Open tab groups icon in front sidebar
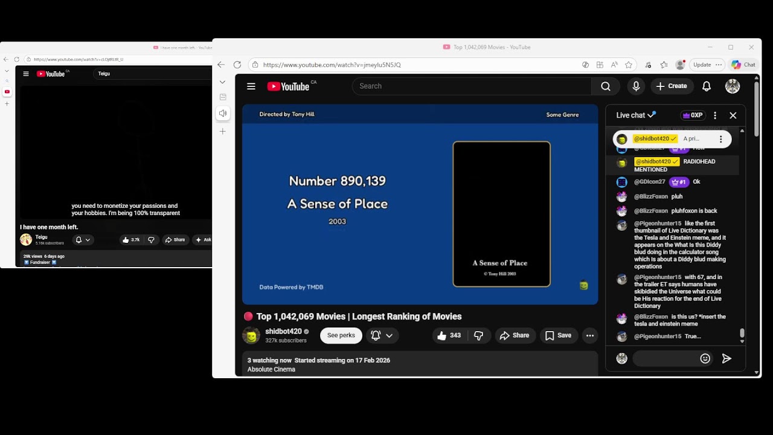This screenshot has width=773, height=435. 223,97
